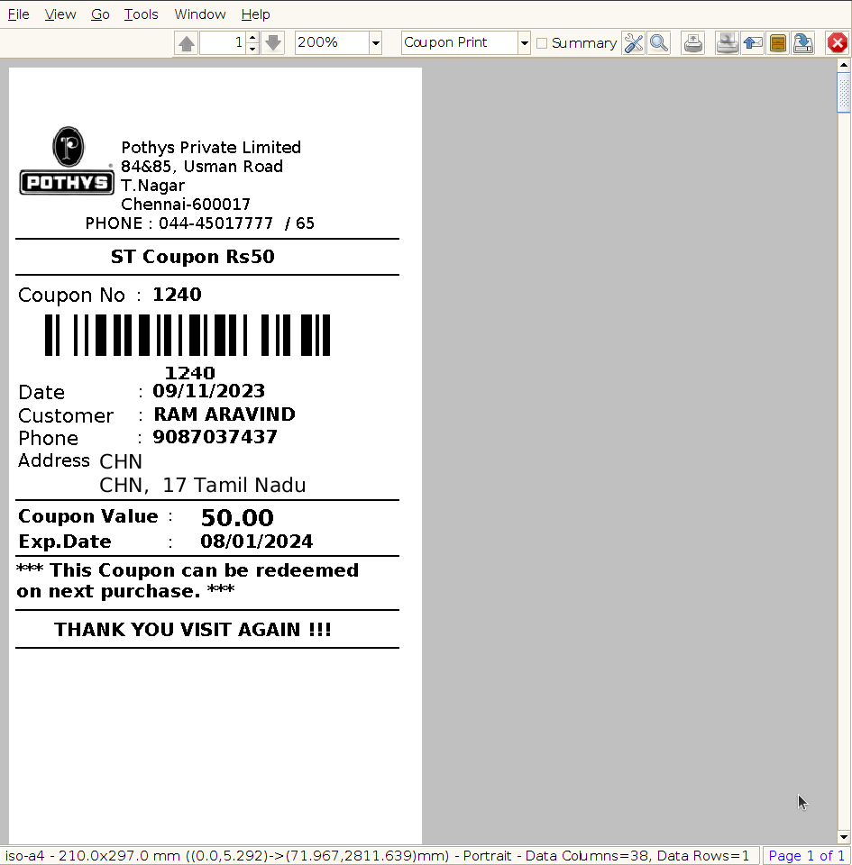Open the customize tools (wrench and screwdriver) icon

point(634,43)
